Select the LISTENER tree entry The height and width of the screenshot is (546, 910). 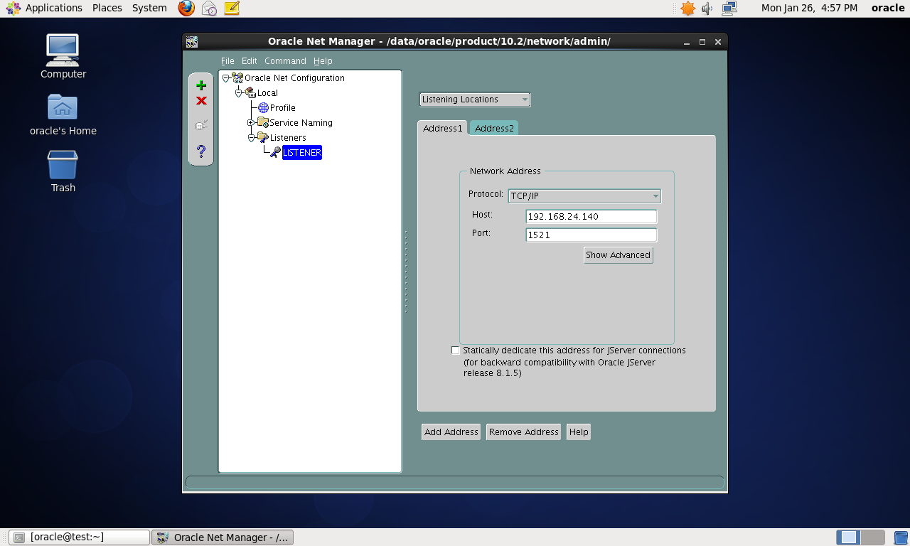coord(302,153)
